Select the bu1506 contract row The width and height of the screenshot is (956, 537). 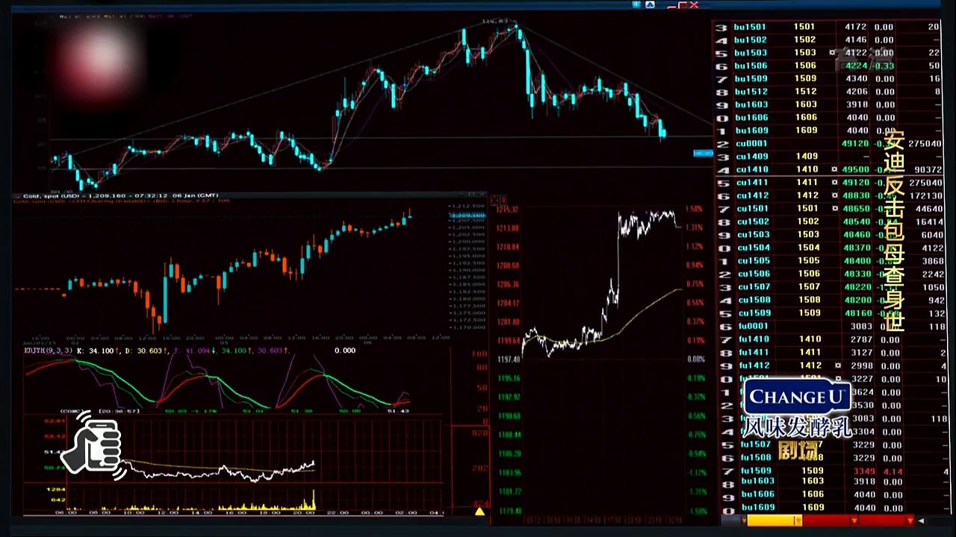coord(829,66)
